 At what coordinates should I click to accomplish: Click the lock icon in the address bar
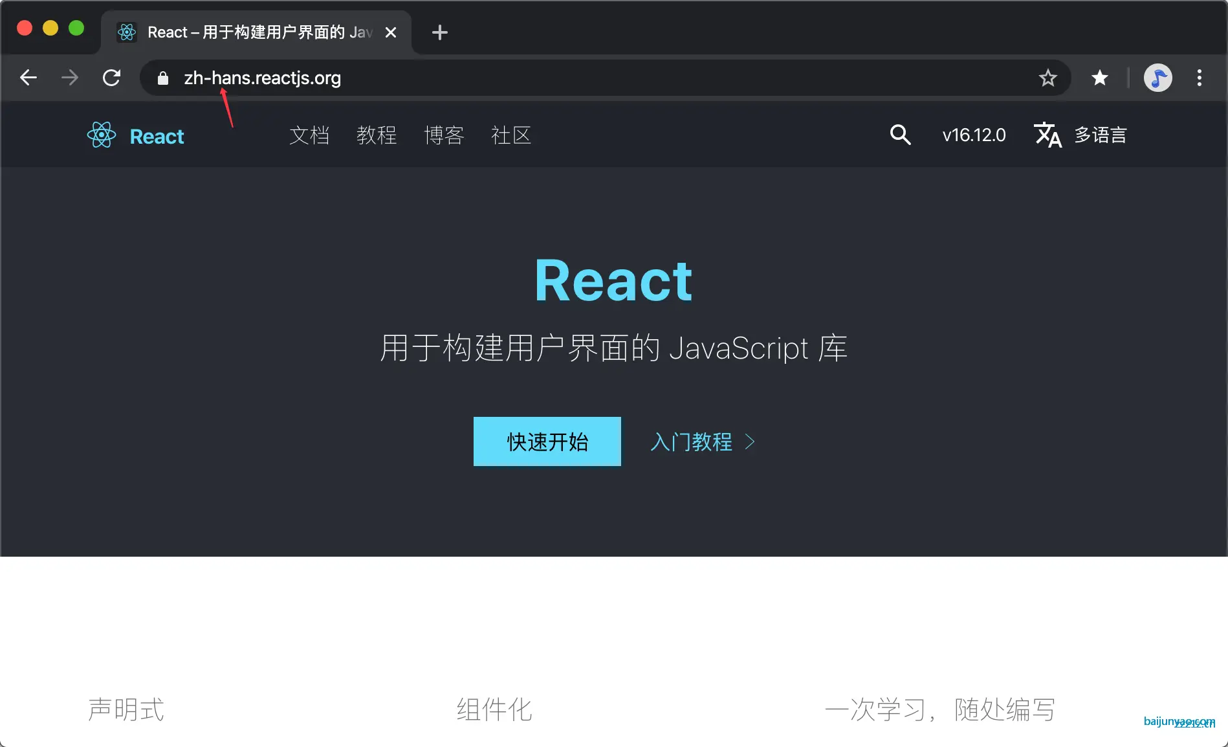click(163, 78)
